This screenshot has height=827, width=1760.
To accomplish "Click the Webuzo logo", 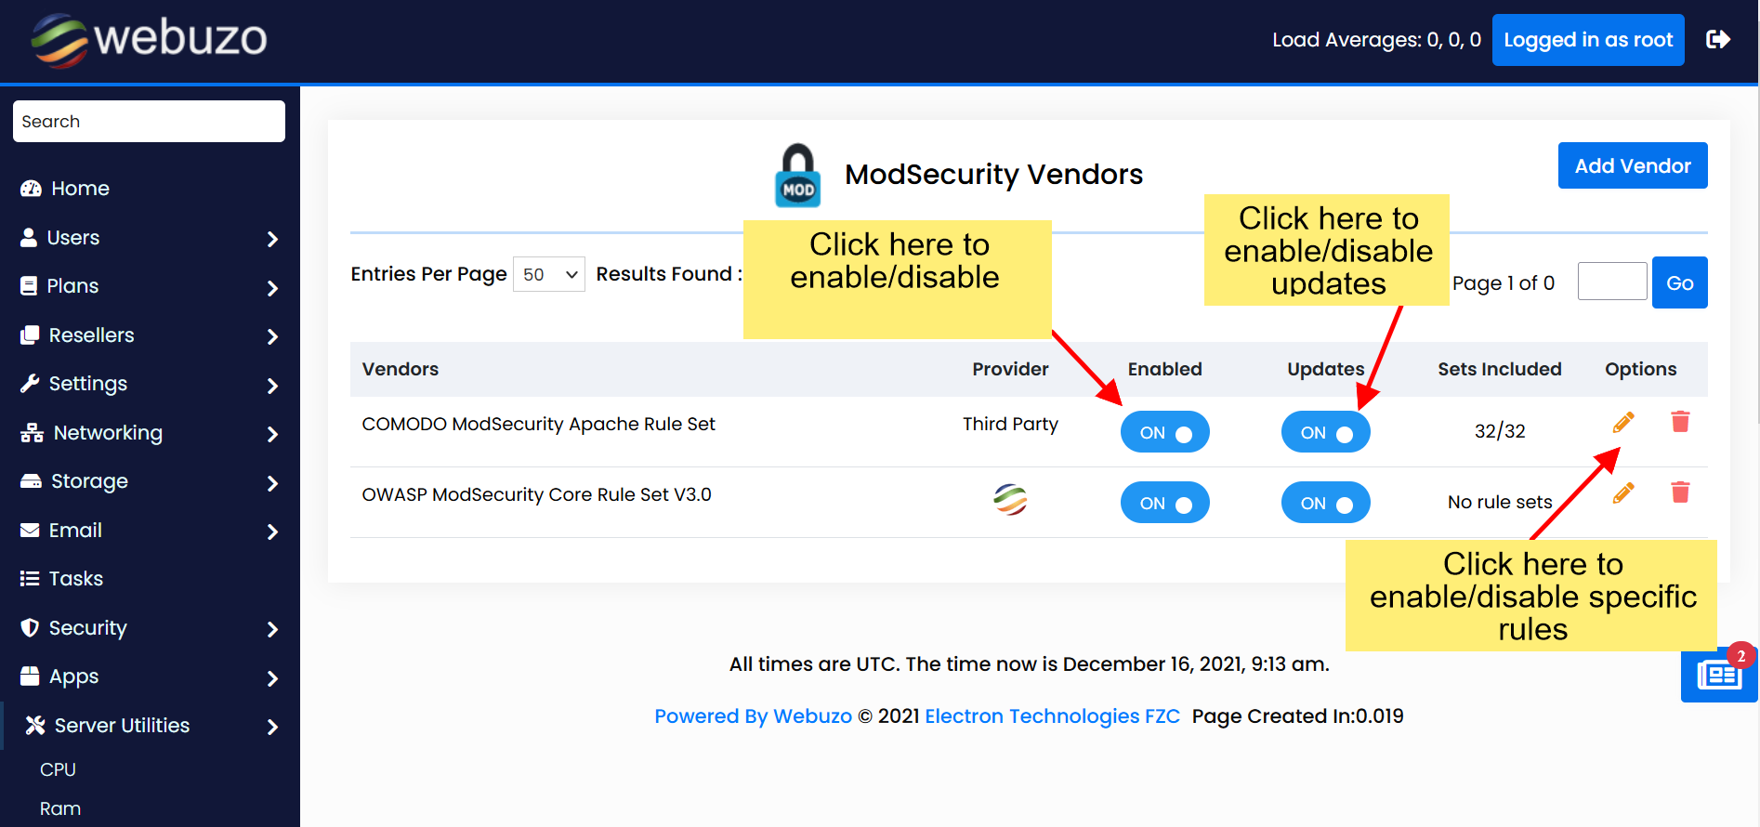I will click(150, 39).
